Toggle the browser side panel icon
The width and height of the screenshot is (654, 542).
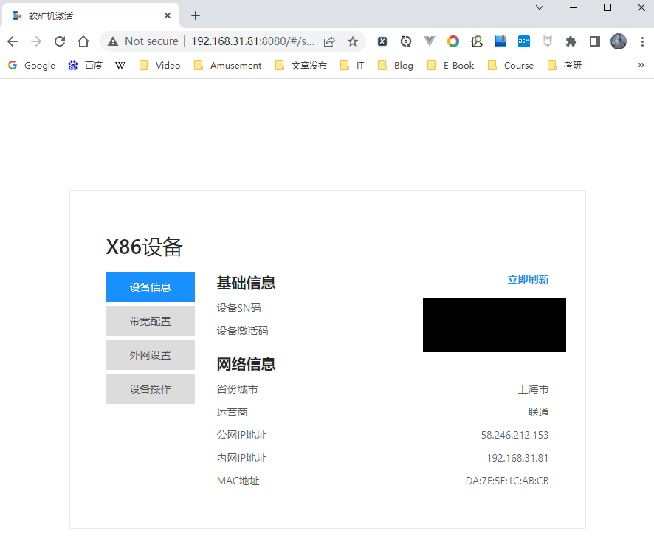click(594, 41)
